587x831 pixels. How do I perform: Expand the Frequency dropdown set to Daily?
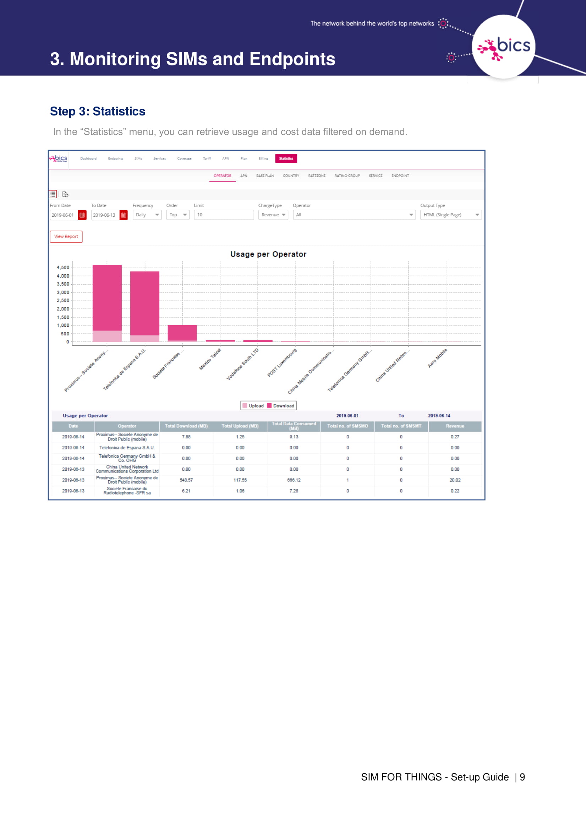(147, 215)
